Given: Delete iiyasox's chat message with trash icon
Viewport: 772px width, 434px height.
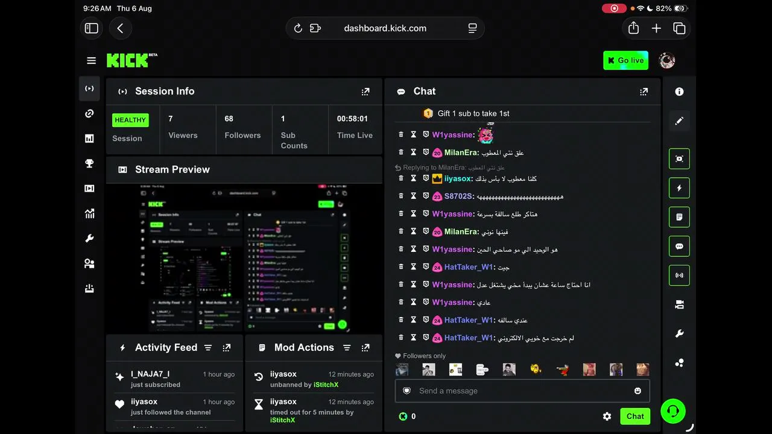Looking at the screenshot, I should pyautogui.click(x=401, y=178).
